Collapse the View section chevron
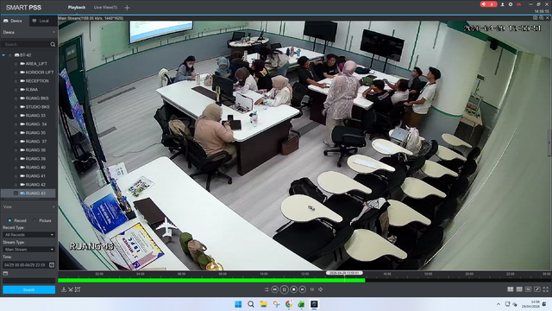 click(x=53, y=207)
